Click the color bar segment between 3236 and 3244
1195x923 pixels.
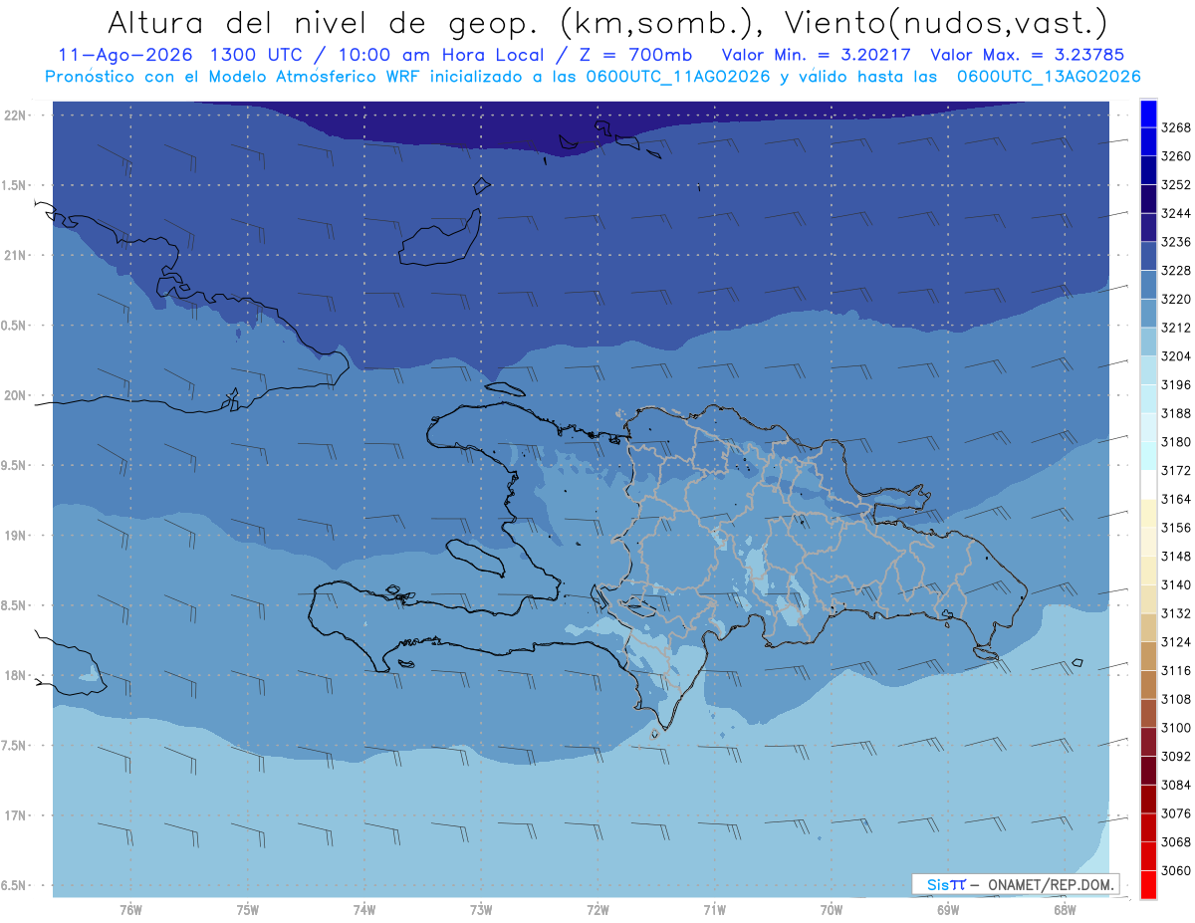1148,227
